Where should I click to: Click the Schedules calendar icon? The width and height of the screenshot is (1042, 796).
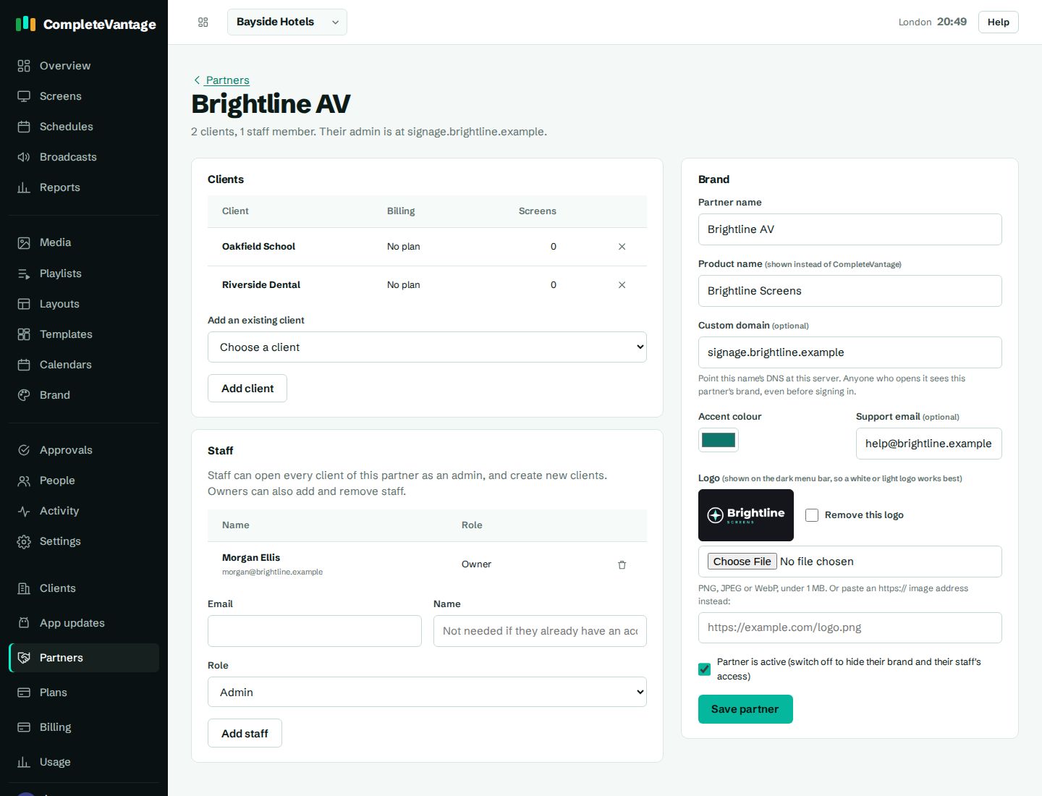[24, 127]
